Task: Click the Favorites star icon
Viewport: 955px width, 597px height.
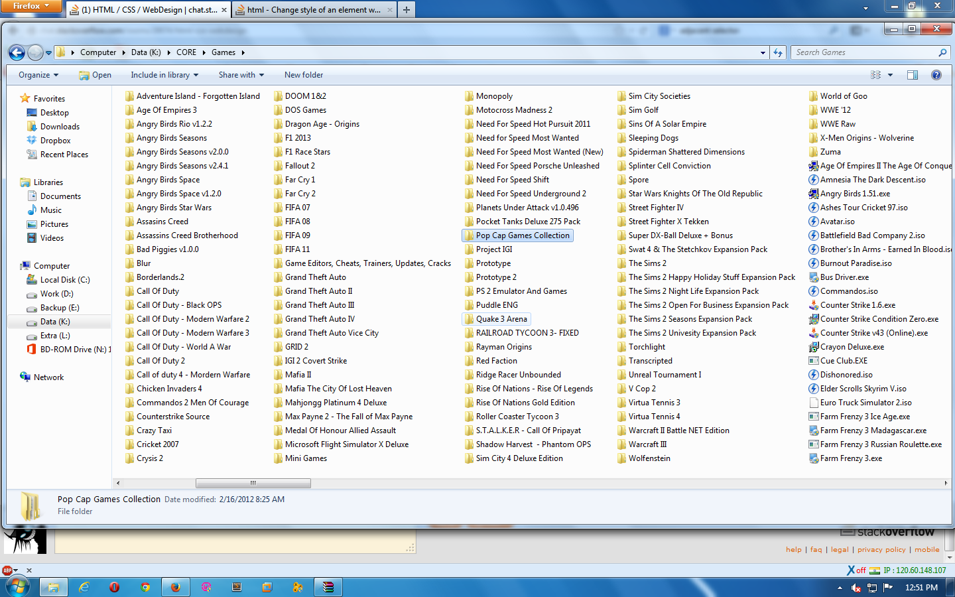Action: (25, 98)
